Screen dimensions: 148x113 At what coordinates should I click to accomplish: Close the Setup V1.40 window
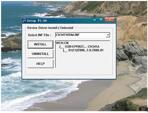[110, 19]
